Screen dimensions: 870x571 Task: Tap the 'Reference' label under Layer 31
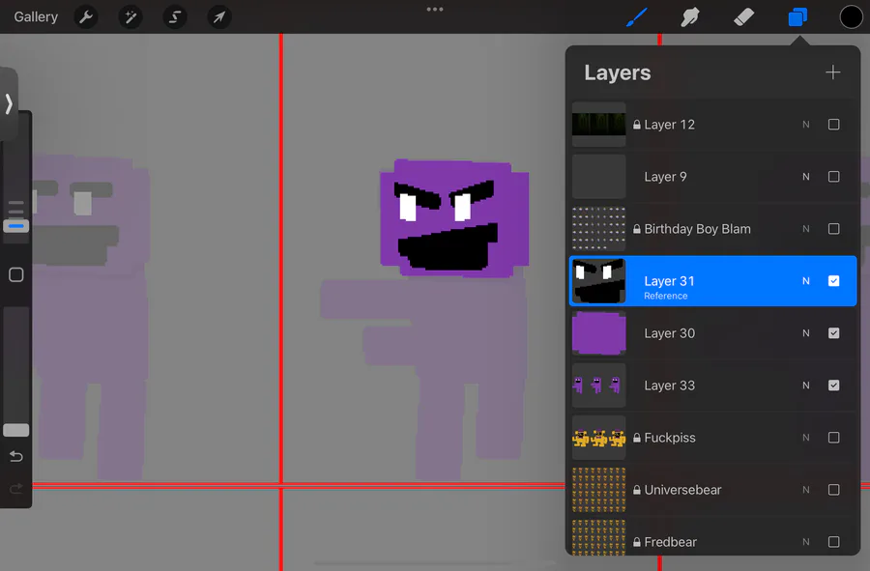coord(665,296)
